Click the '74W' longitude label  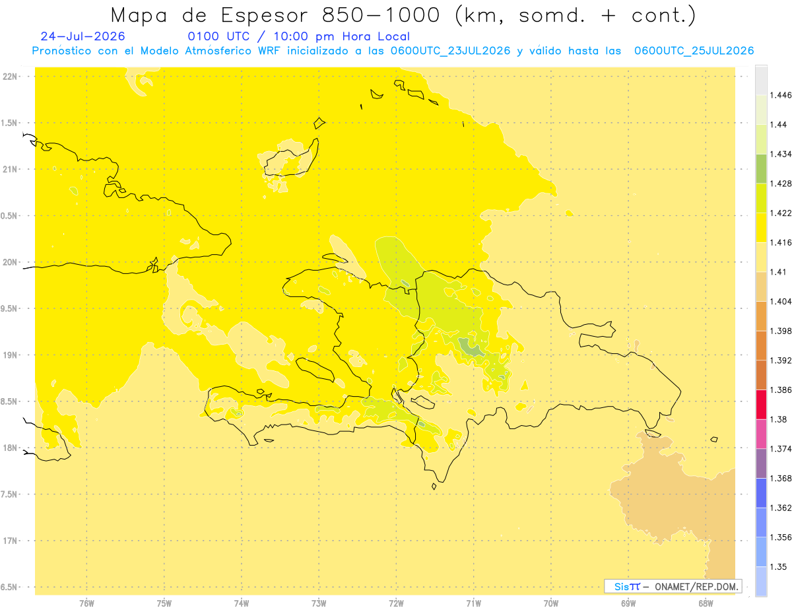(241, 603)
